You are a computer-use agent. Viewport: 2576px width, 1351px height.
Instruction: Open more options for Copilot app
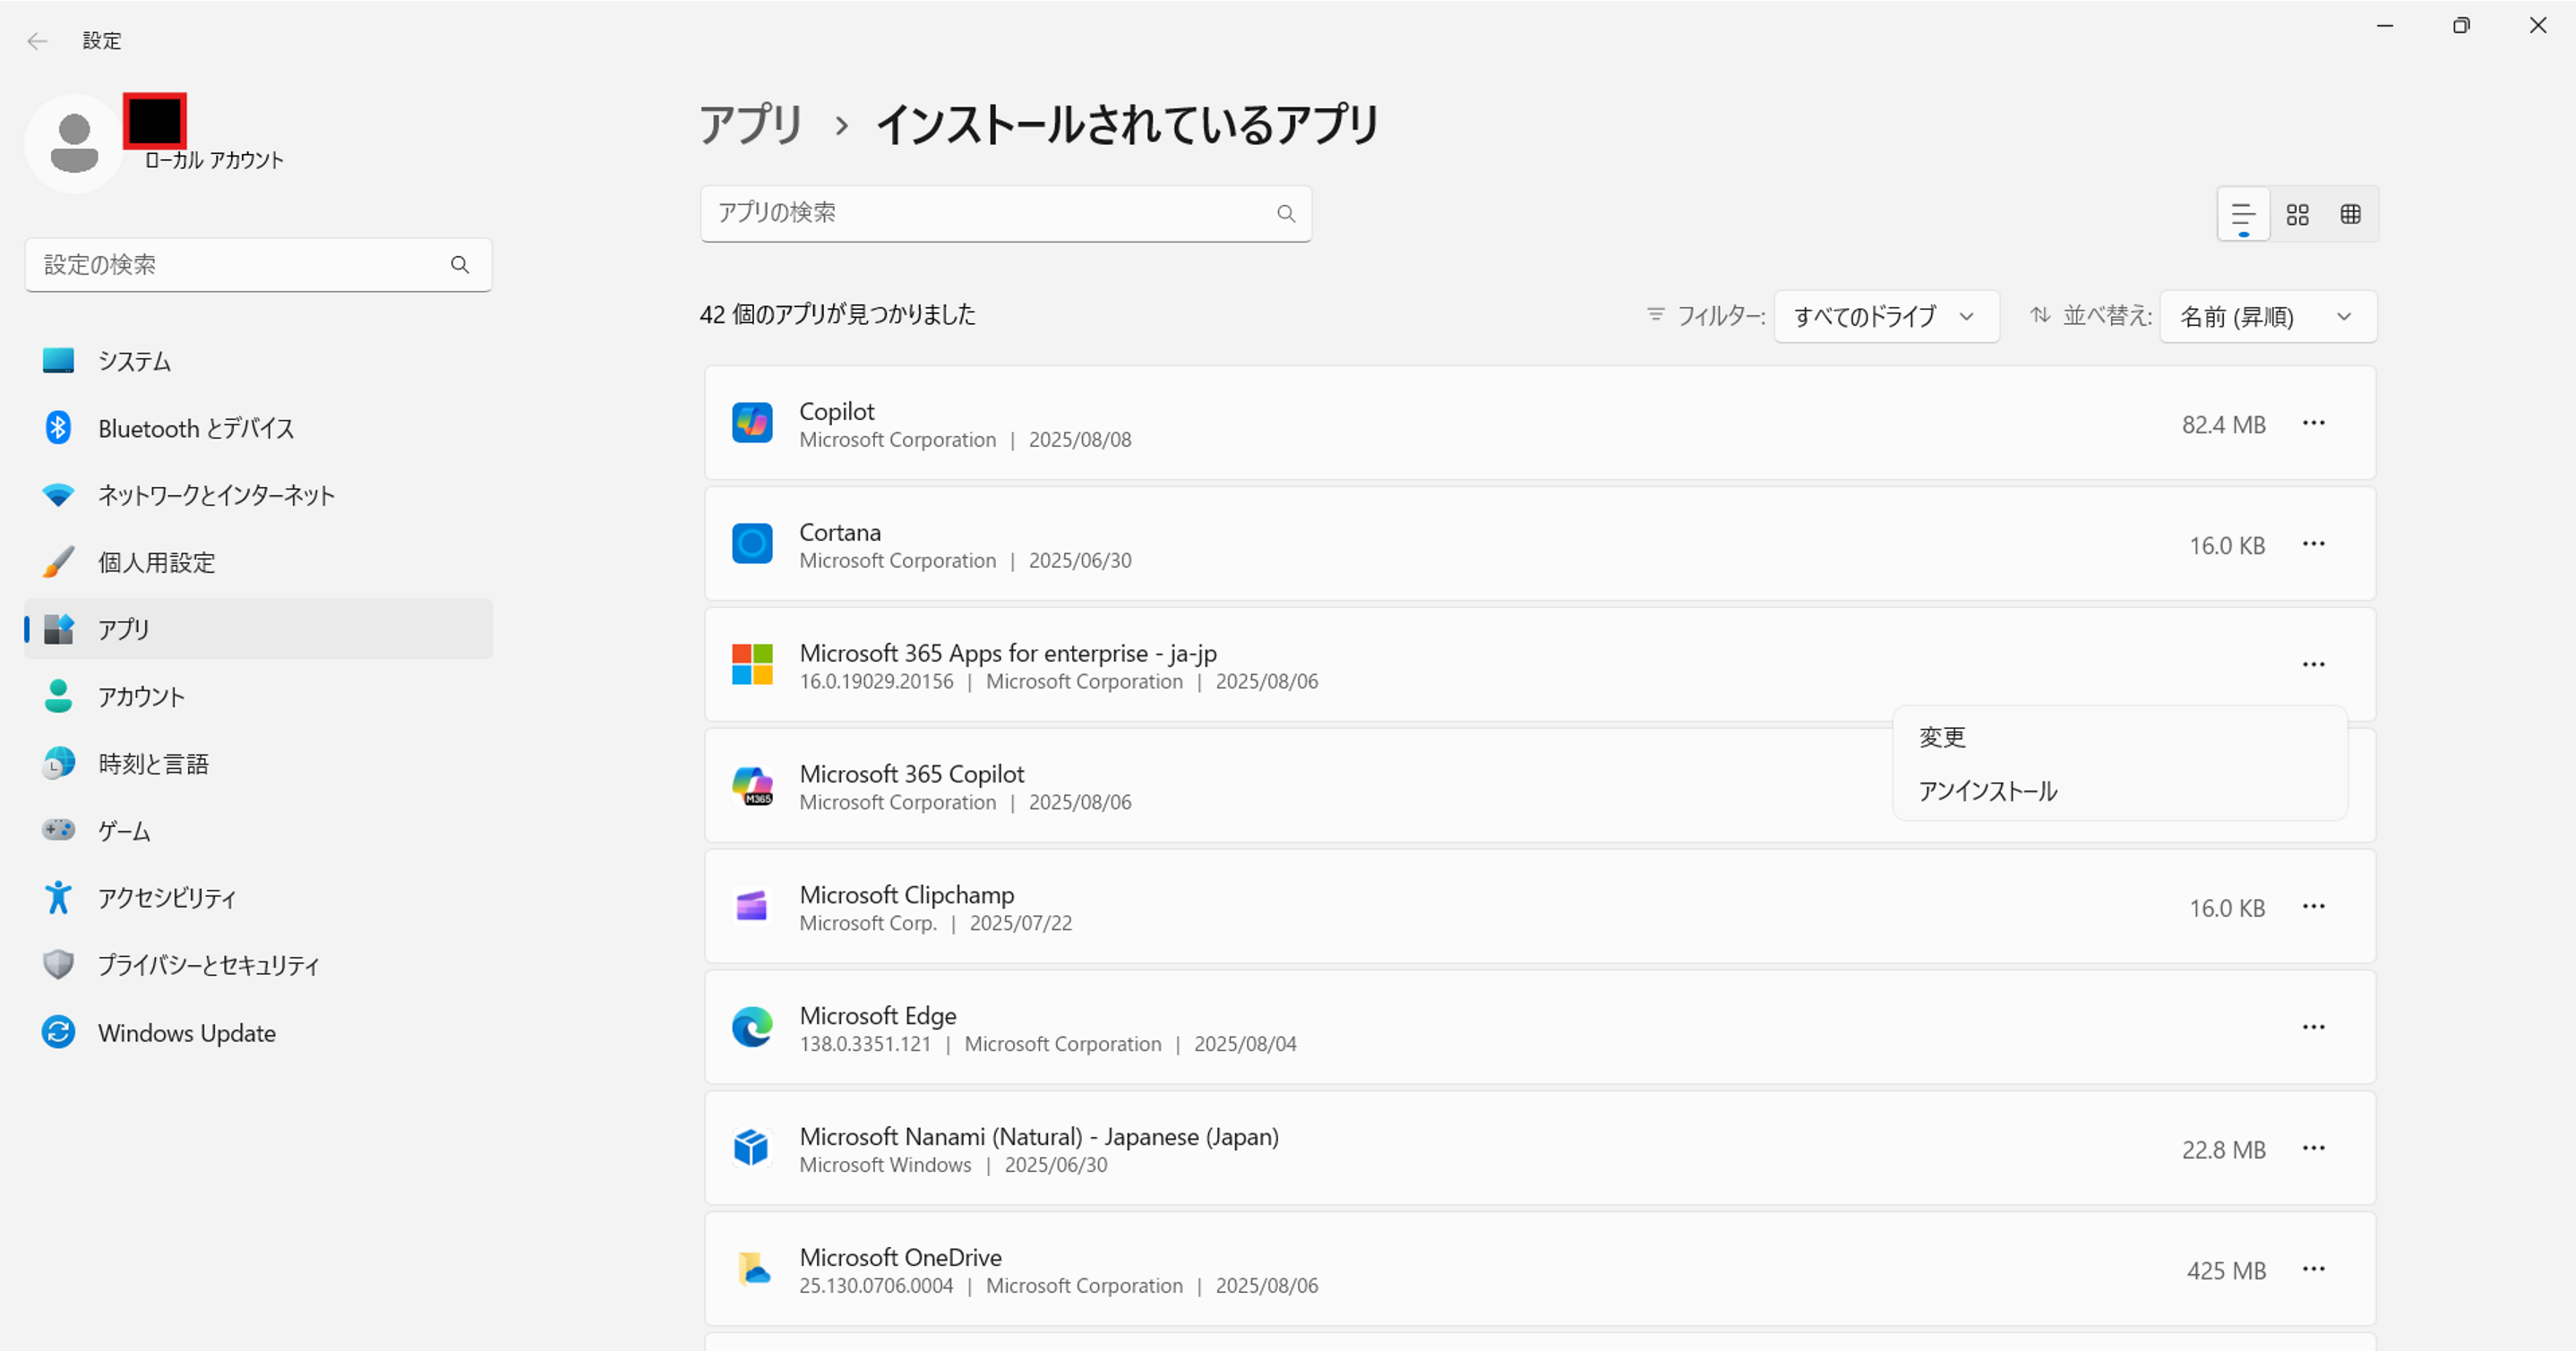pos(2313,423)
